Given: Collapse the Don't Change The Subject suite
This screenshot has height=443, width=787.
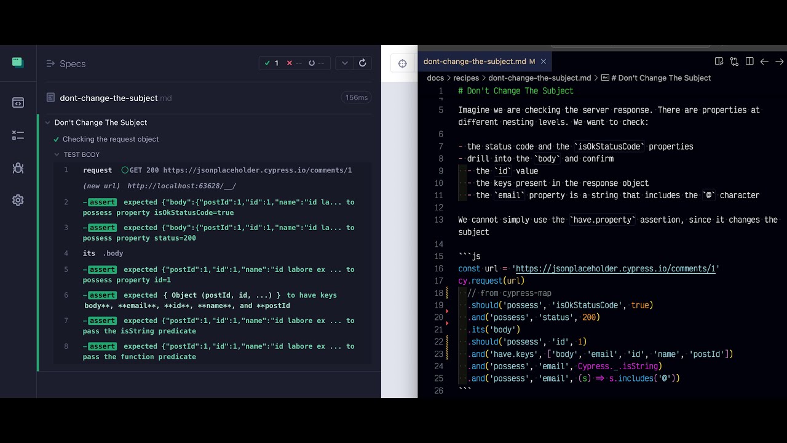Looking at the screenshot, I should click(47, 122).
